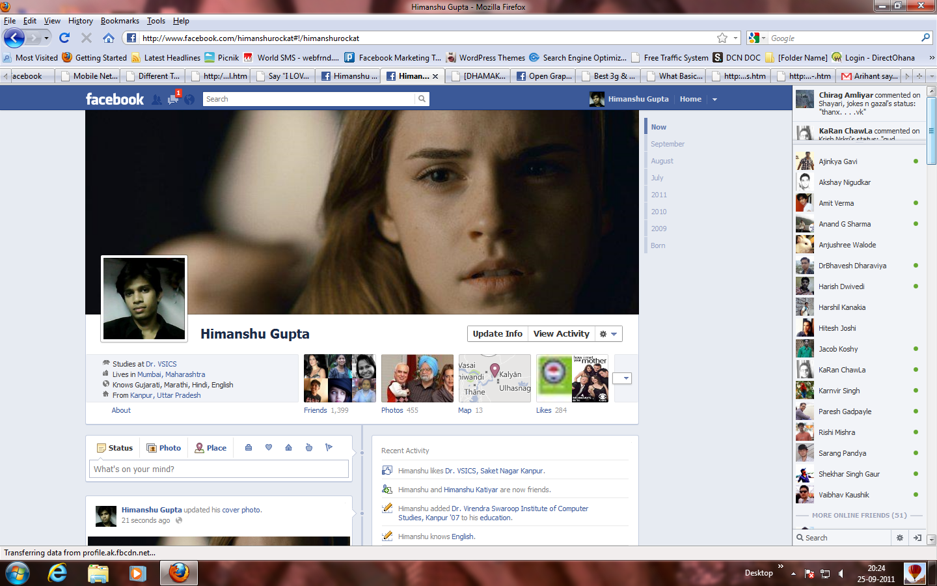
Task: Add a Milestone life event with flag icon
Action: (x=329, y=447)
